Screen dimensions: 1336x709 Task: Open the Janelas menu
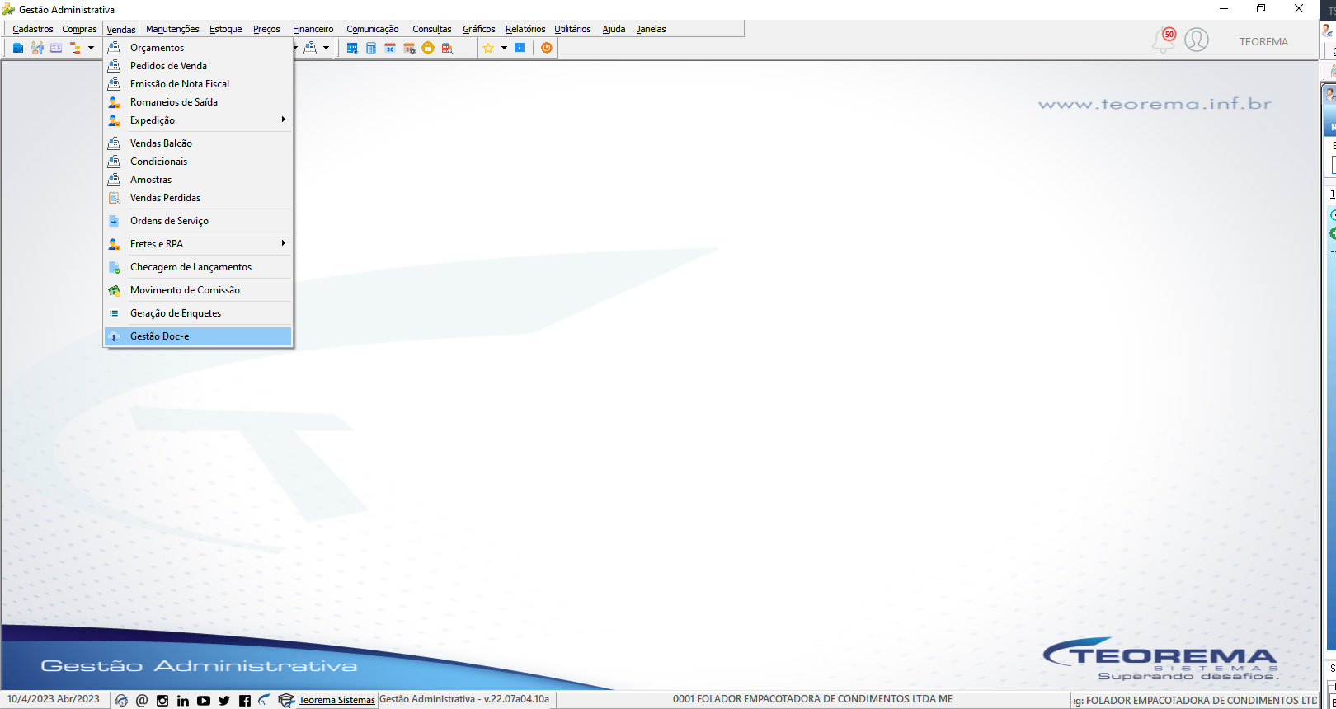coord(652,29)
